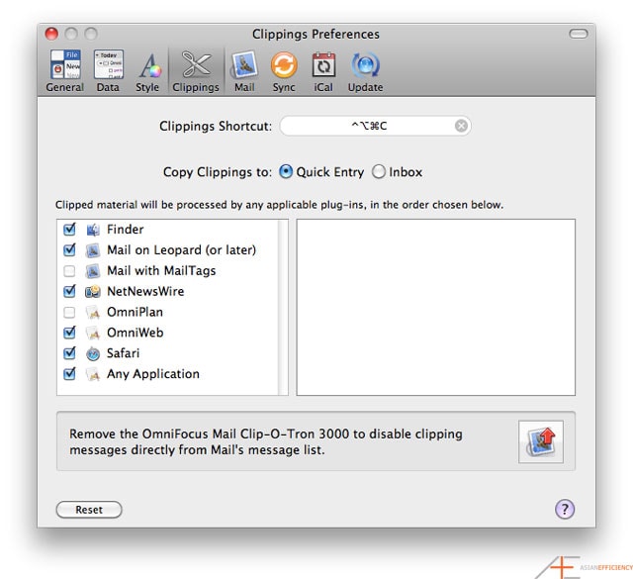Open the Style preferences pane
This screenshot has height=579, width=633.
coord(147,71)
